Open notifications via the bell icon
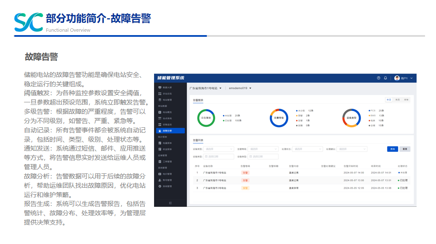The width and height of the screenshot is (436, 244). click(385, 78)
